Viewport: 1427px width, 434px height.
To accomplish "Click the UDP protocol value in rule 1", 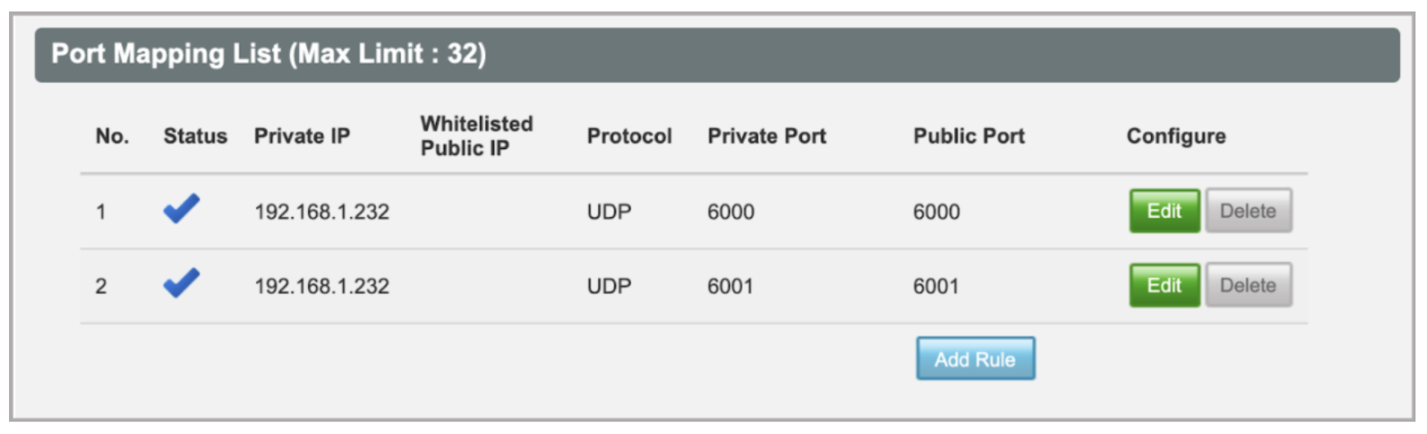I will (x=609, y=212).
